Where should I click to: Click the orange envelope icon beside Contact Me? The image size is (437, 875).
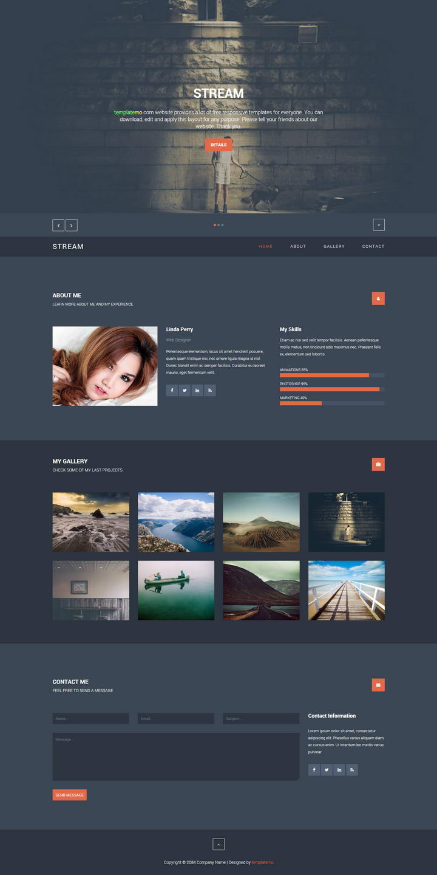[x=378, y=685]
